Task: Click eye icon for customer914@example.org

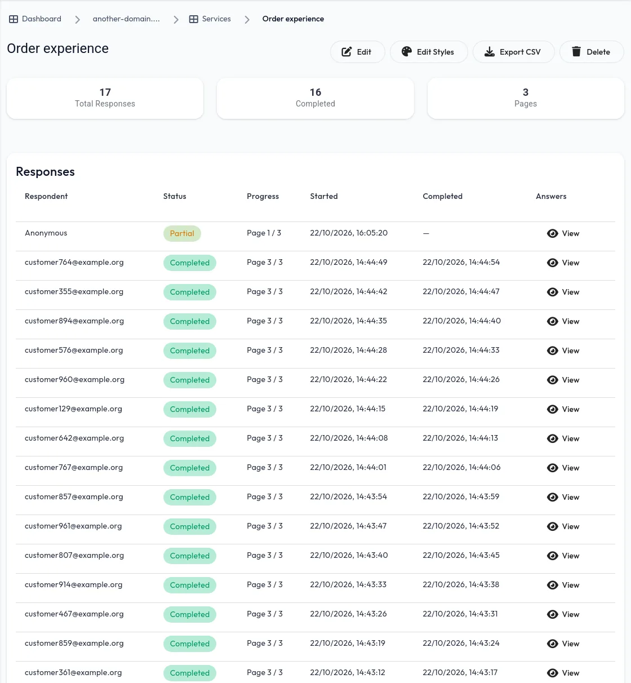Action: pos(553,585)
